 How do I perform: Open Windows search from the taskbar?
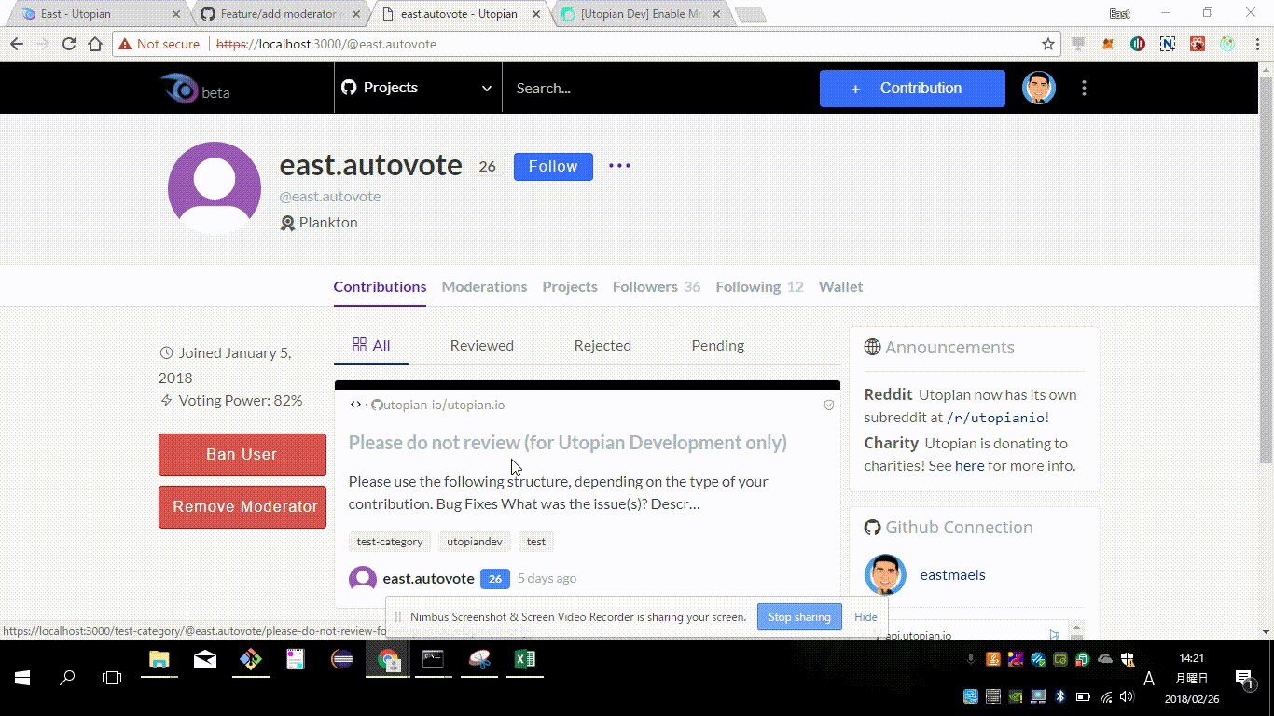tap(67, 678)
